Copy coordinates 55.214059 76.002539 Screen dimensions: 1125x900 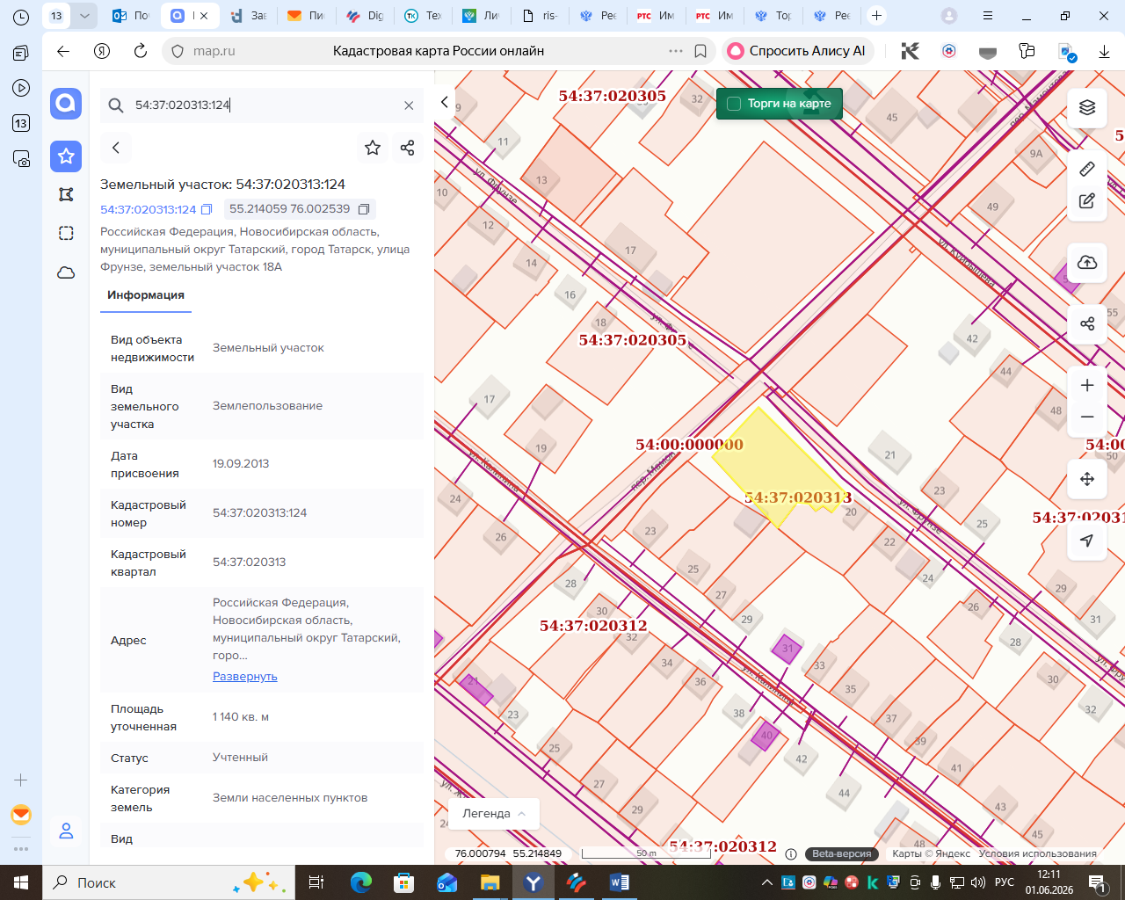363,209
